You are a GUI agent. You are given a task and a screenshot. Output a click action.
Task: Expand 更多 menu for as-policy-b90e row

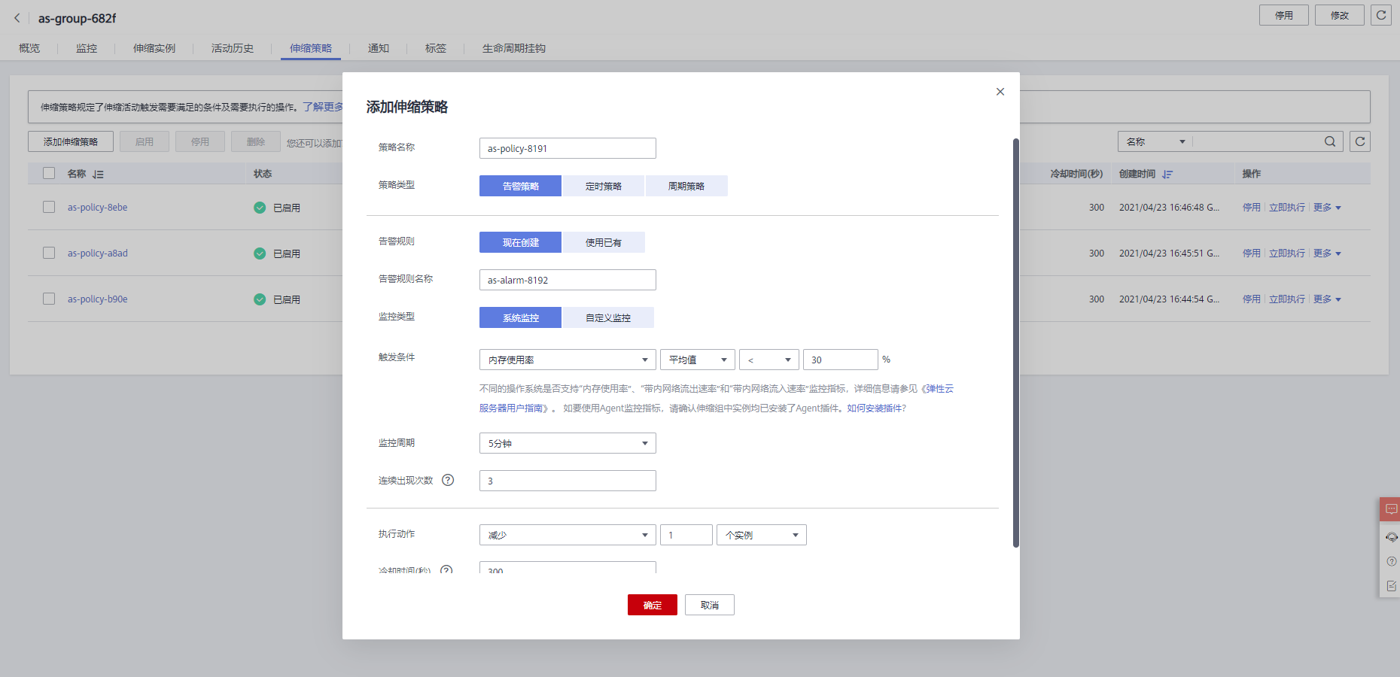pos(1327,299)
